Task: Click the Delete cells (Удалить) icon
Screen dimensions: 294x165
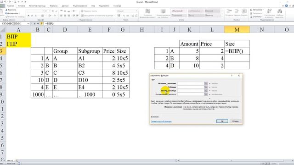Action: [237, 11]
